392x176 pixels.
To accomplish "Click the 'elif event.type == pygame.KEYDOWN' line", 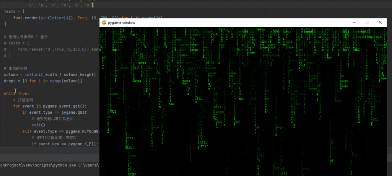I will pyautogui.click(x=61, y=131).
